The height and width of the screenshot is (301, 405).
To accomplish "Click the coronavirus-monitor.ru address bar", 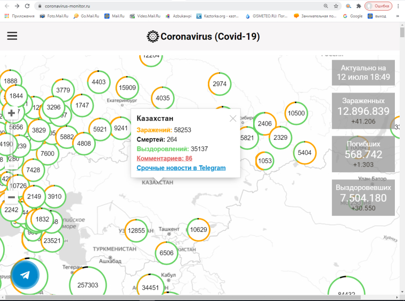I will point(160,6).
